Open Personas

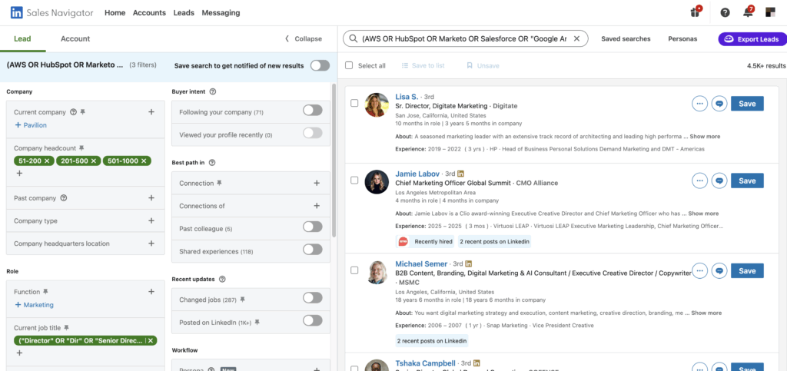682,38
